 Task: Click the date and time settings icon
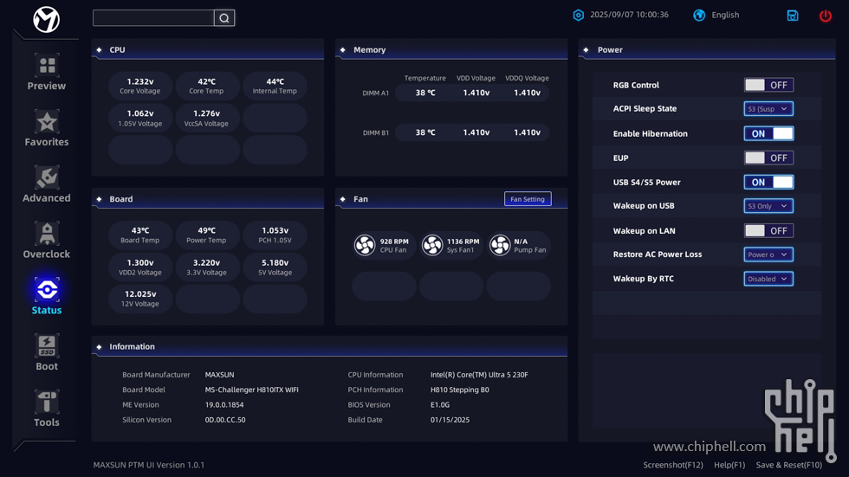coord(579,15)
